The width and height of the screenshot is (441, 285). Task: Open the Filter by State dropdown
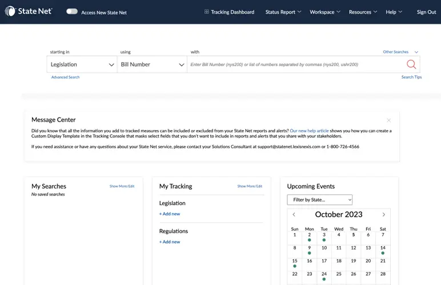click(319, 199)
